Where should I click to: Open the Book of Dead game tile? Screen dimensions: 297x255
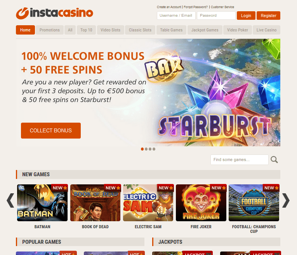point(95,203)
